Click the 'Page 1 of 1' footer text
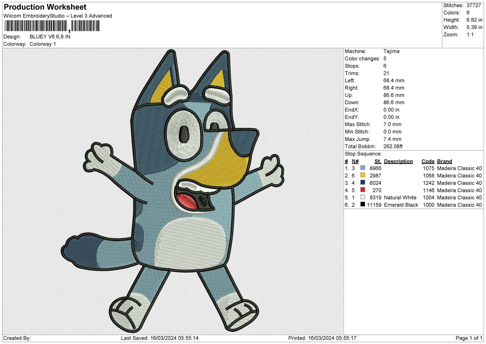This screenshot has width=486, height=344. tap(469, 338)
